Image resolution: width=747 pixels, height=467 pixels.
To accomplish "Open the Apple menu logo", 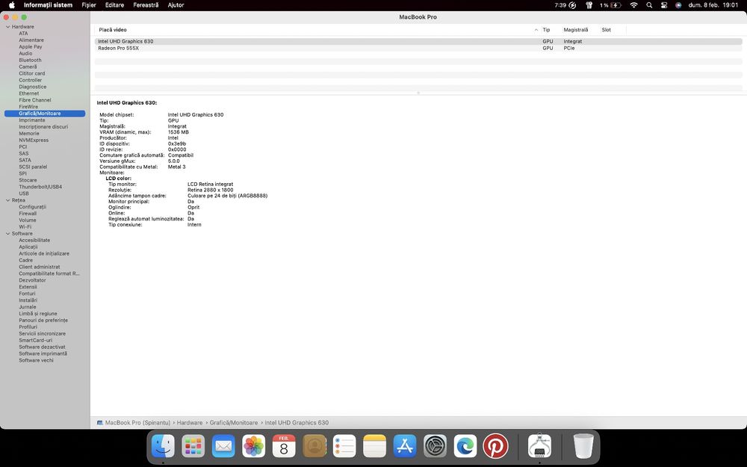I will [12, 5].
